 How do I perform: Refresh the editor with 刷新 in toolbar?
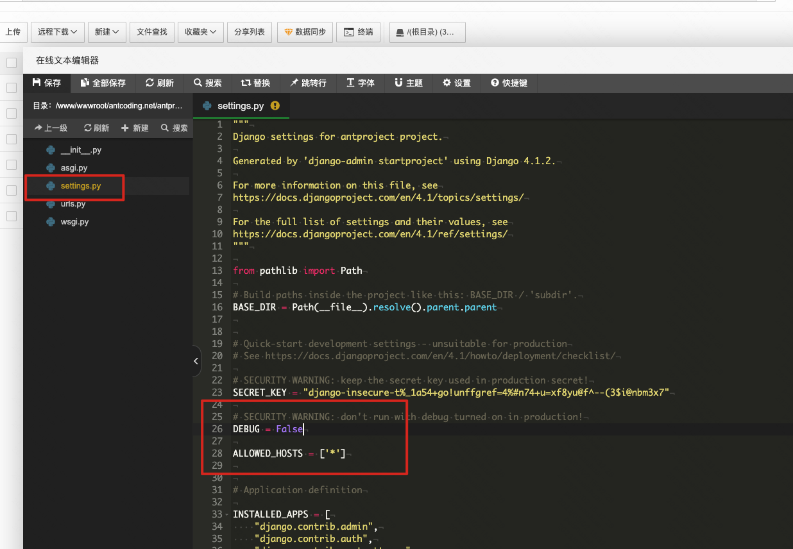[x=160, y=83]
